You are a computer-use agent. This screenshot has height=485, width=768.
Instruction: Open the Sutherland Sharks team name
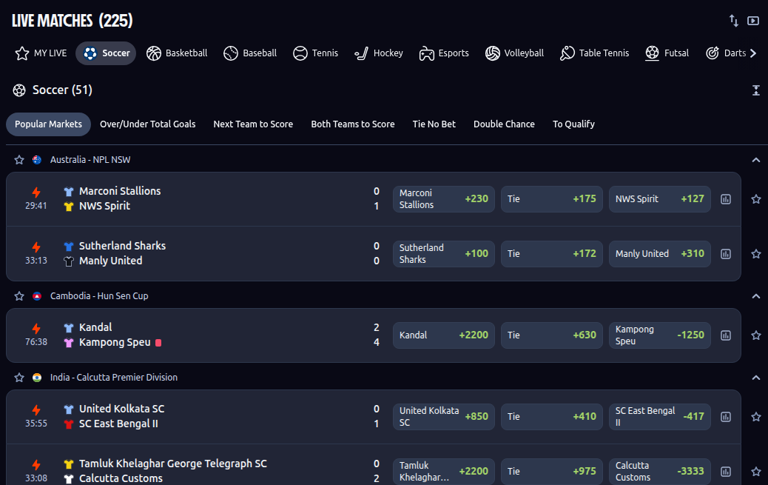click(x=122, y=246)
